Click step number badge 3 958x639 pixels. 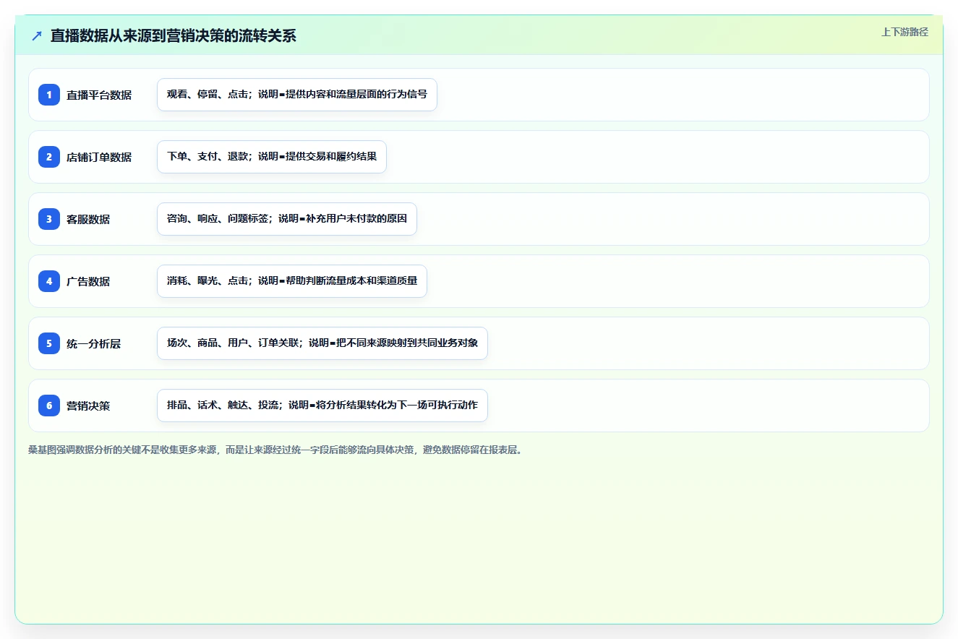point(49,218)
